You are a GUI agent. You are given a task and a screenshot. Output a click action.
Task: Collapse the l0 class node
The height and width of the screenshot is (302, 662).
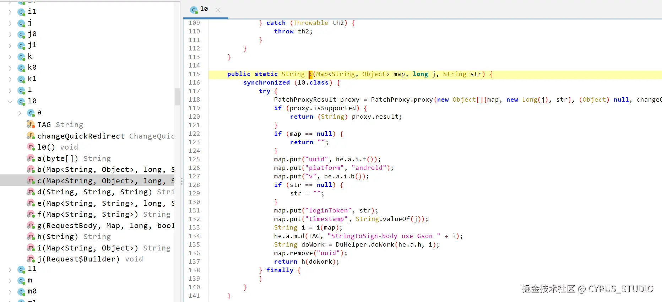tap(10, 102)
